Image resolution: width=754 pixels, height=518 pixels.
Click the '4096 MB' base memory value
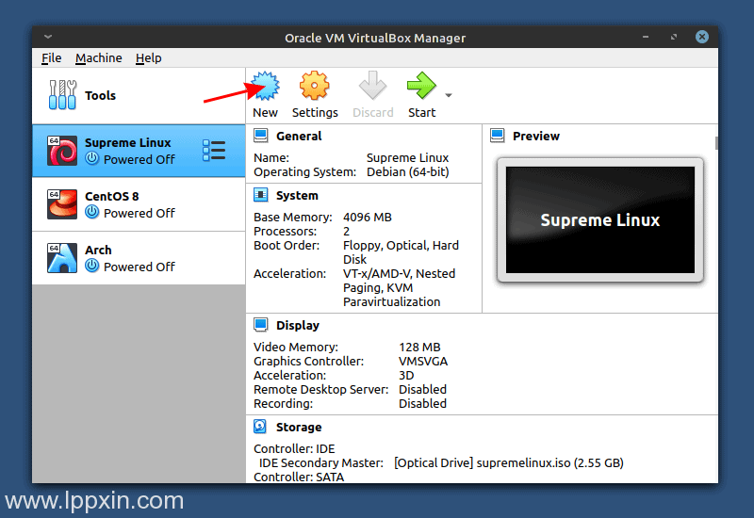click(368, 218)
